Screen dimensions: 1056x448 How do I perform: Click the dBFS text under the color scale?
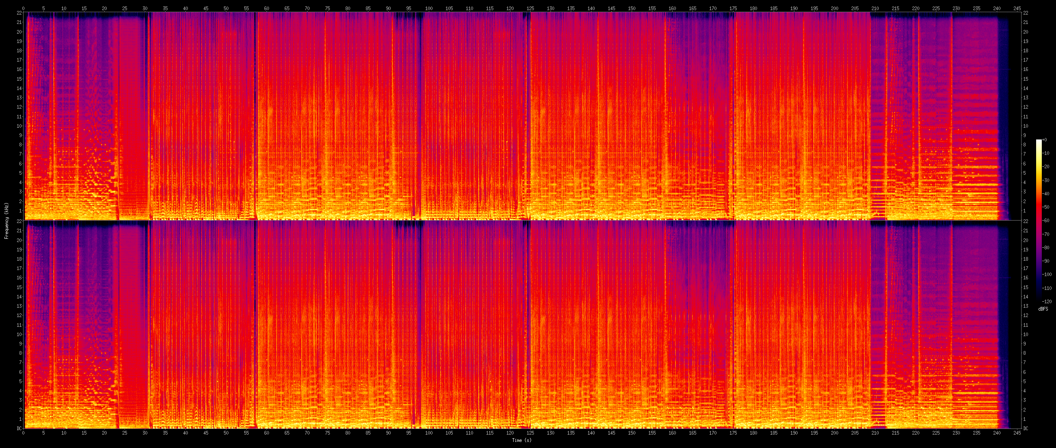pyautogui.click(x=1043, y=309)
